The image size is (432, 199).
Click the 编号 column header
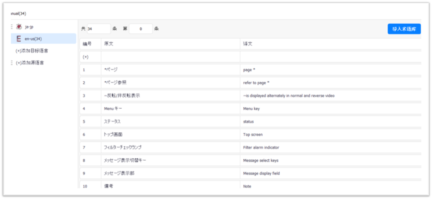click(x=87, y=44)
